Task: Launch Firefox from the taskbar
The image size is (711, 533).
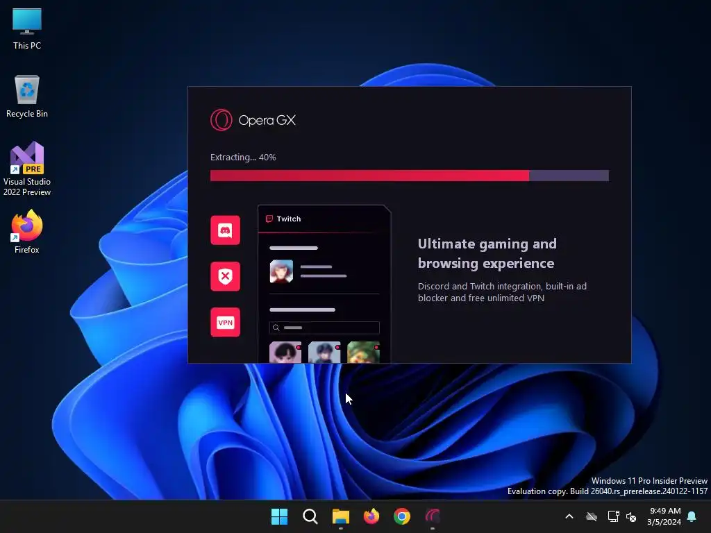Action: coord(371,516)
